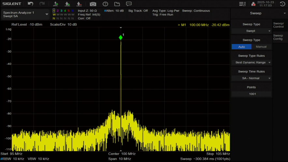288x162 pixels.
Task: Open the Sweep Config tab
Action: coord(278,37)
